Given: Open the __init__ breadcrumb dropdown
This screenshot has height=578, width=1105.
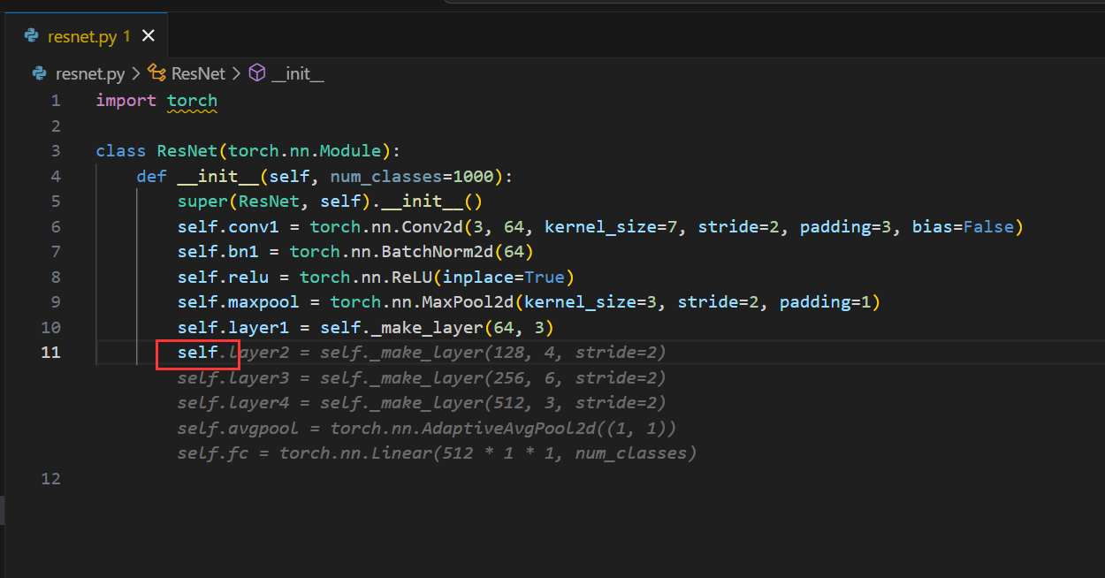Looking at the screenshot, I should 298,73.
